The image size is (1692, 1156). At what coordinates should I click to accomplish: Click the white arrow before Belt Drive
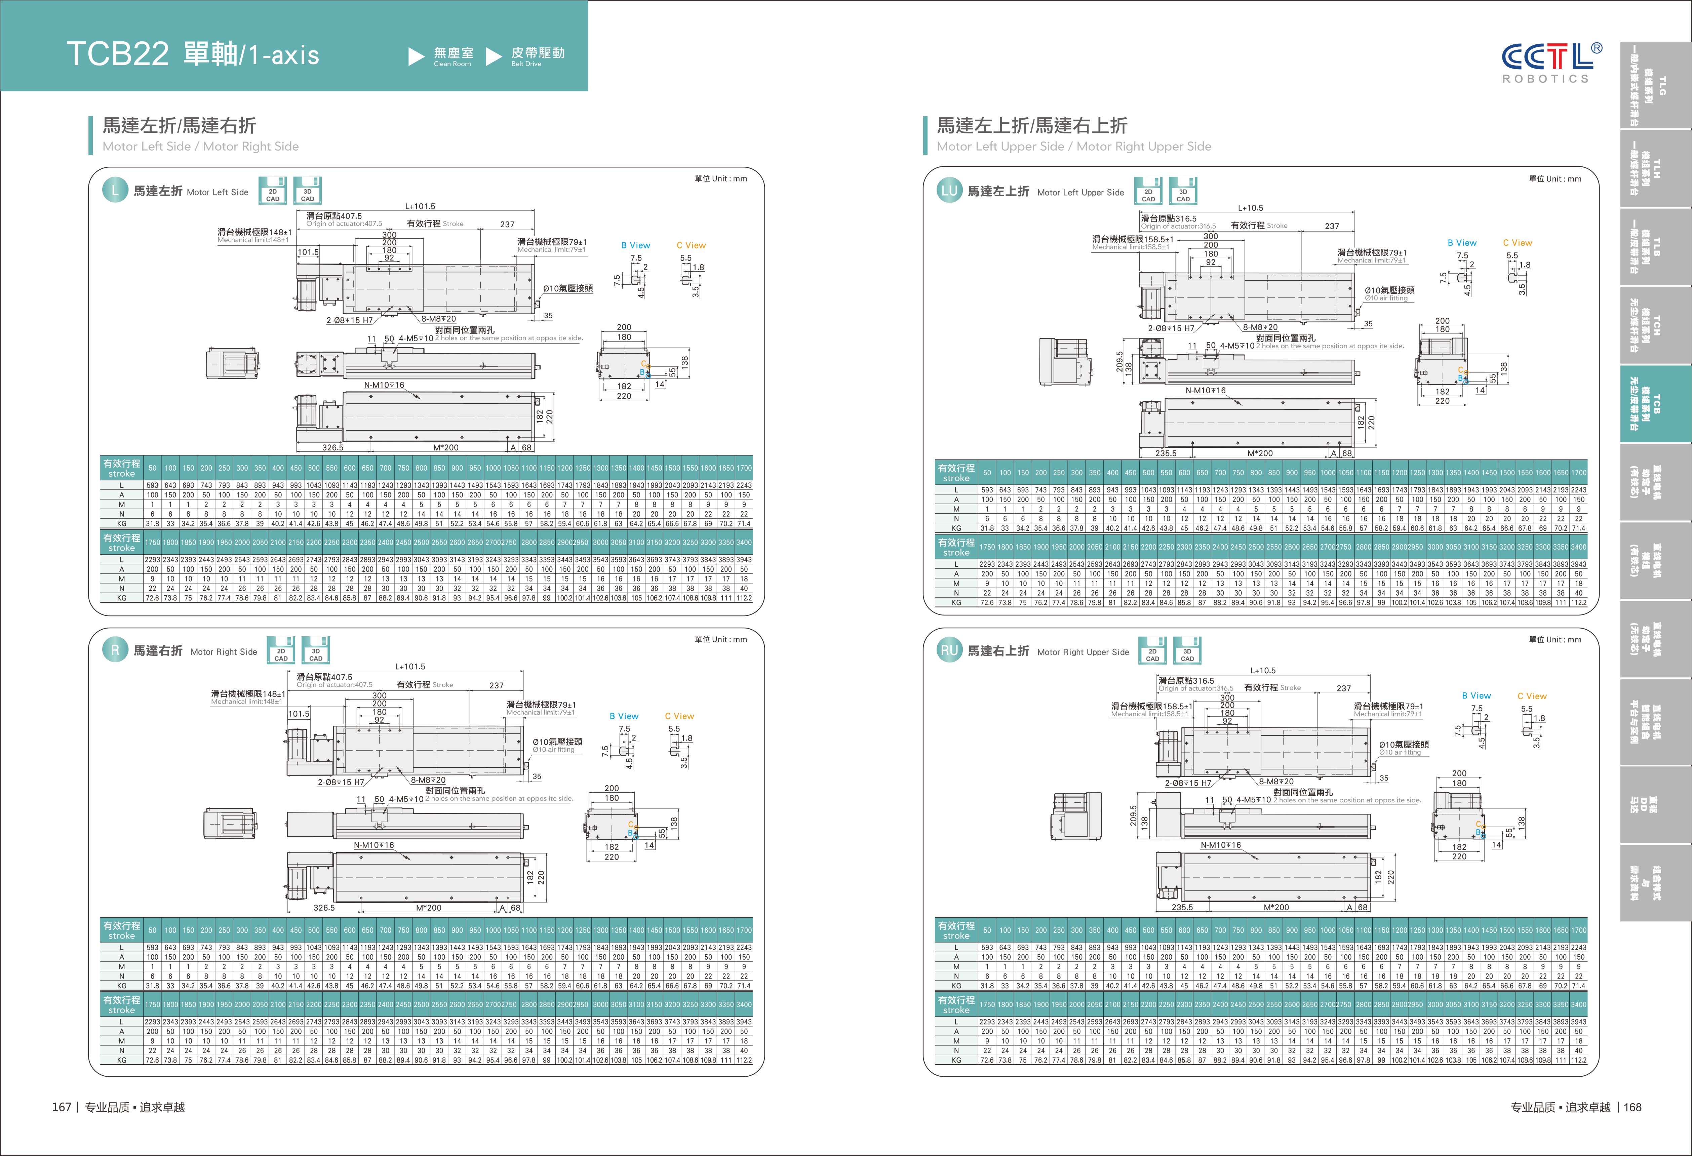pyautogui.click(x=494, y=56)
